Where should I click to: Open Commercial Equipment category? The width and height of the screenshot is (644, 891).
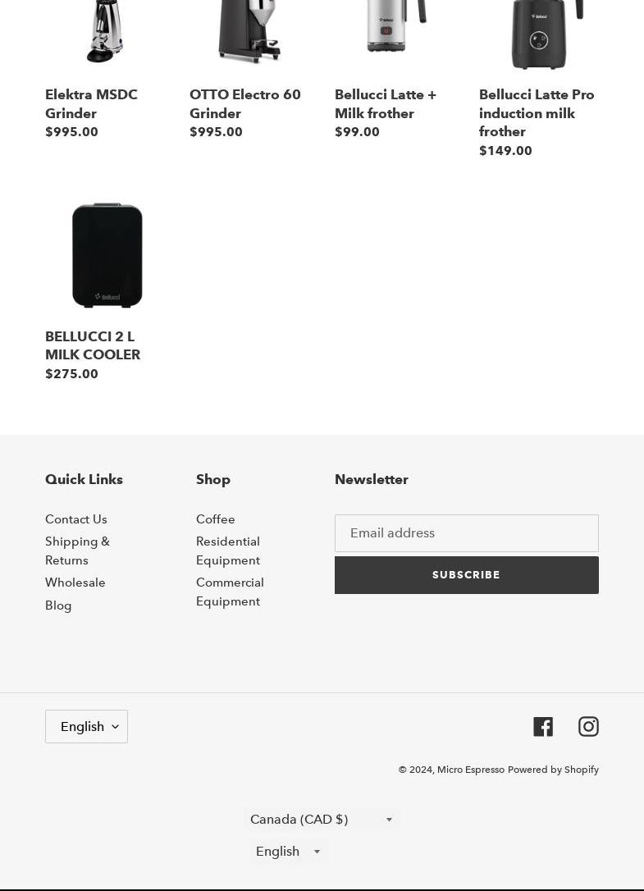click(230, 592)
